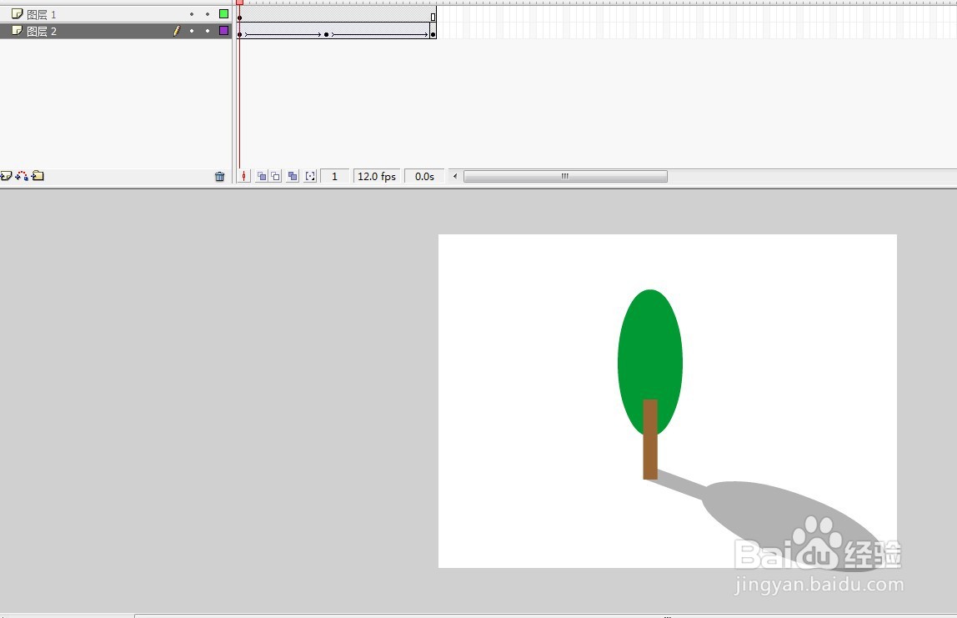This screenshot has width=957, height=618.
Task: Insert a layer folder
Action: point(36,176)
